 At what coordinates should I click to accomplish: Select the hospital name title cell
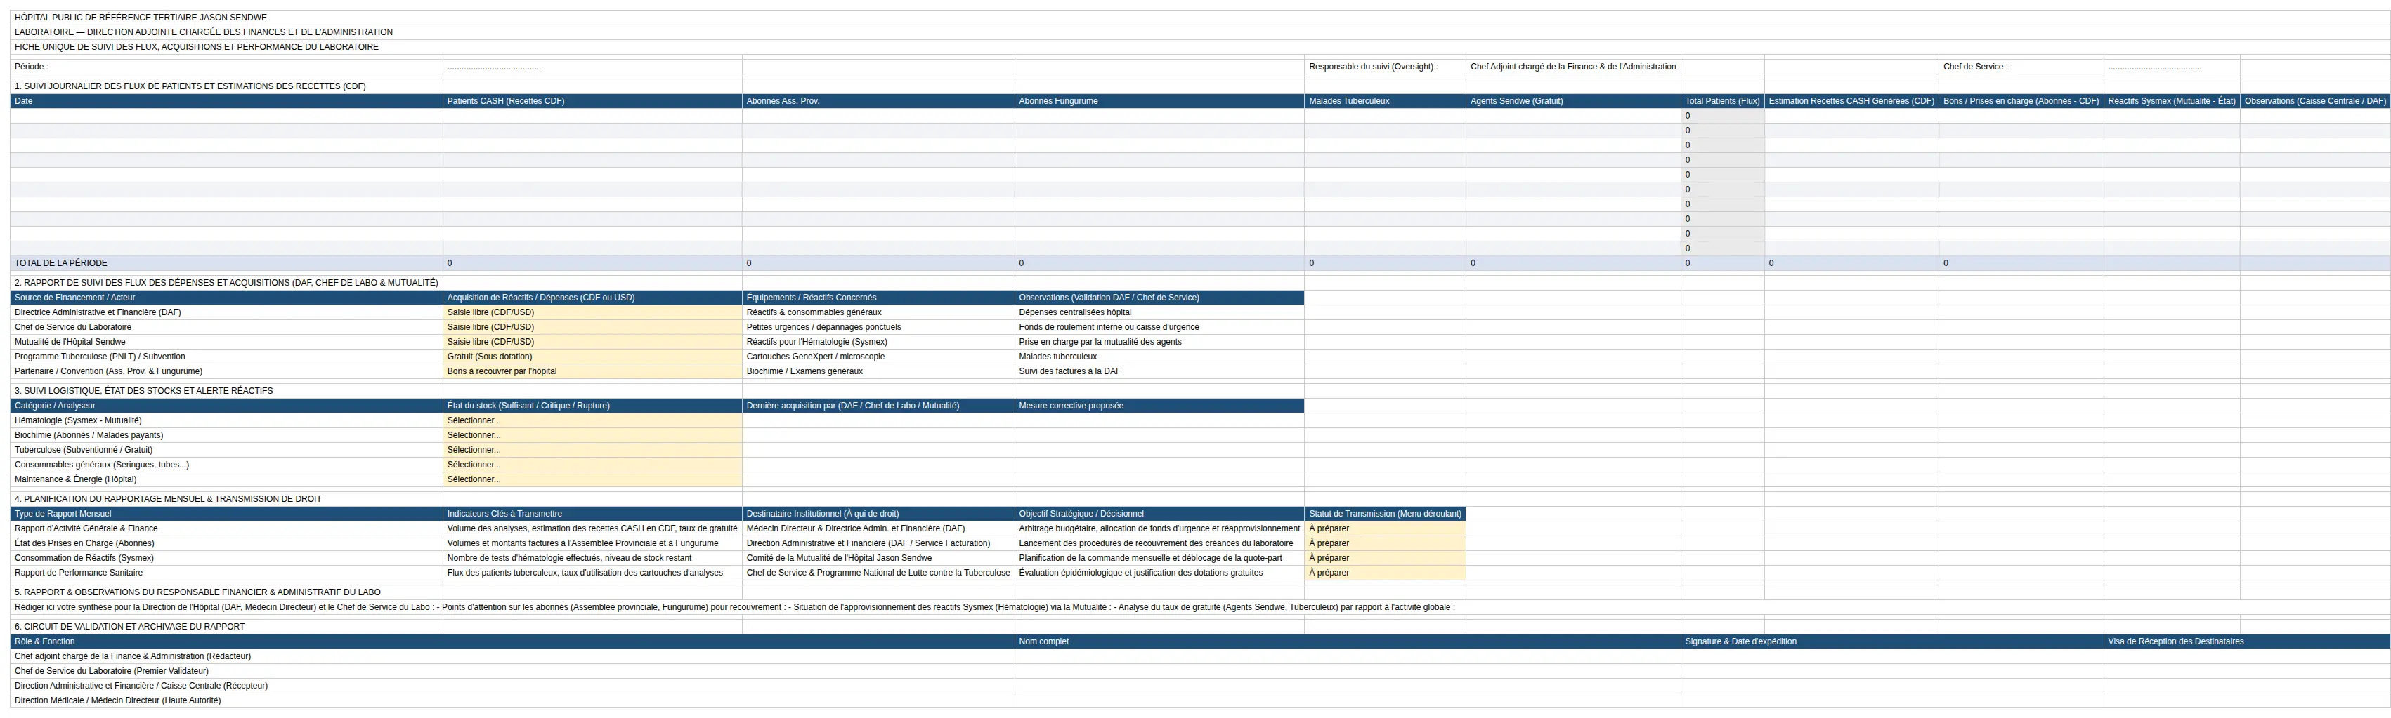point(1200,18)
